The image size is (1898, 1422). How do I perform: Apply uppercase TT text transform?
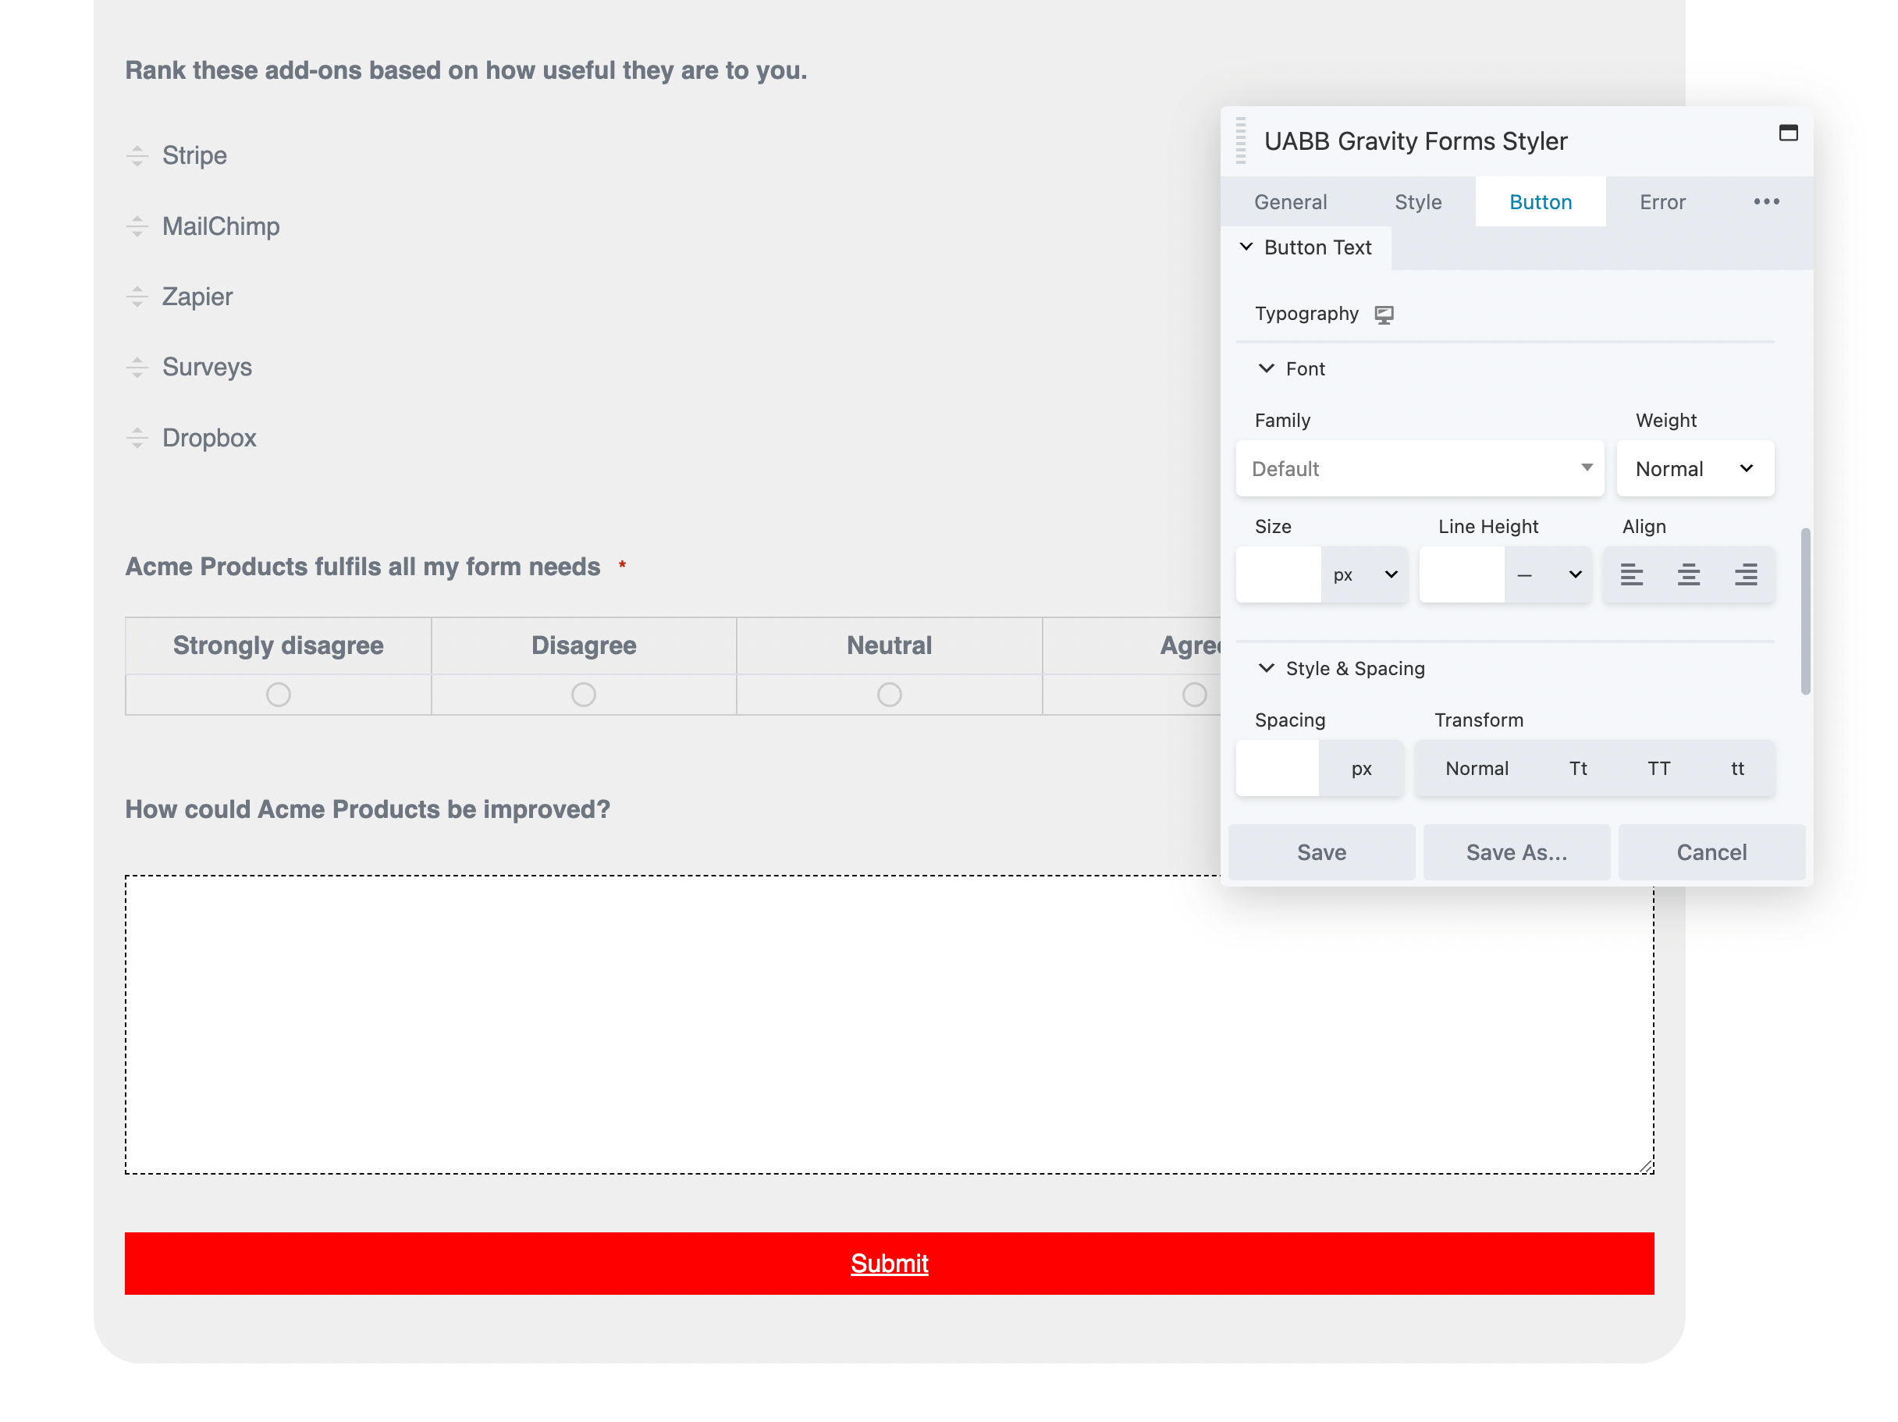coord(1658,768)
